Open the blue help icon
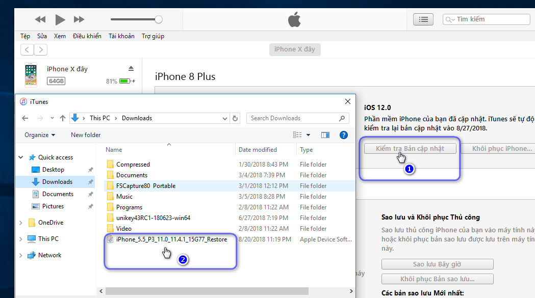The width and height of the screenshot is (535, 298). pyautogui.click(x=344, y=135)
